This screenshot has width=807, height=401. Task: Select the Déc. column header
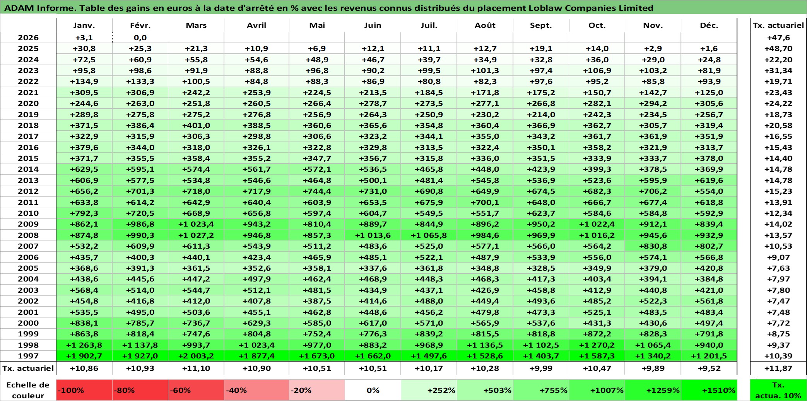pyautogui.click(x=709, y=25)
